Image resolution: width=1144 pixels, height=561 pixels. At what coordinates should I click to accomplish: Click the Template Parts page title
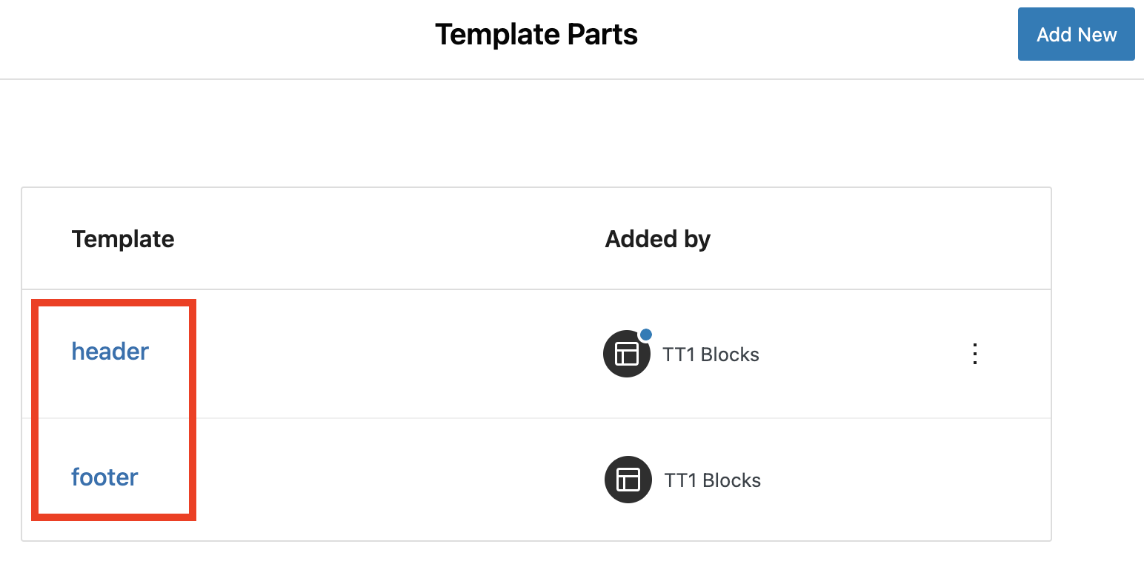[x=536, y=35]
